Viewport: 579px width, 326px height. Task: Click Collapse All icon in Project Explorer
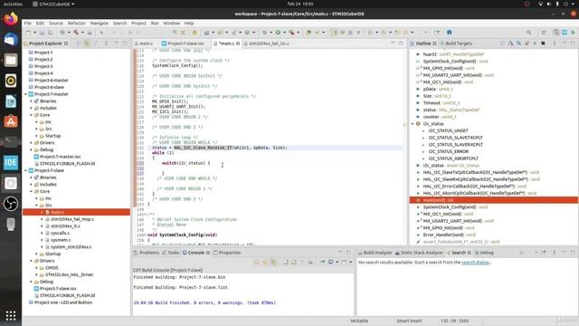point(79,43)
